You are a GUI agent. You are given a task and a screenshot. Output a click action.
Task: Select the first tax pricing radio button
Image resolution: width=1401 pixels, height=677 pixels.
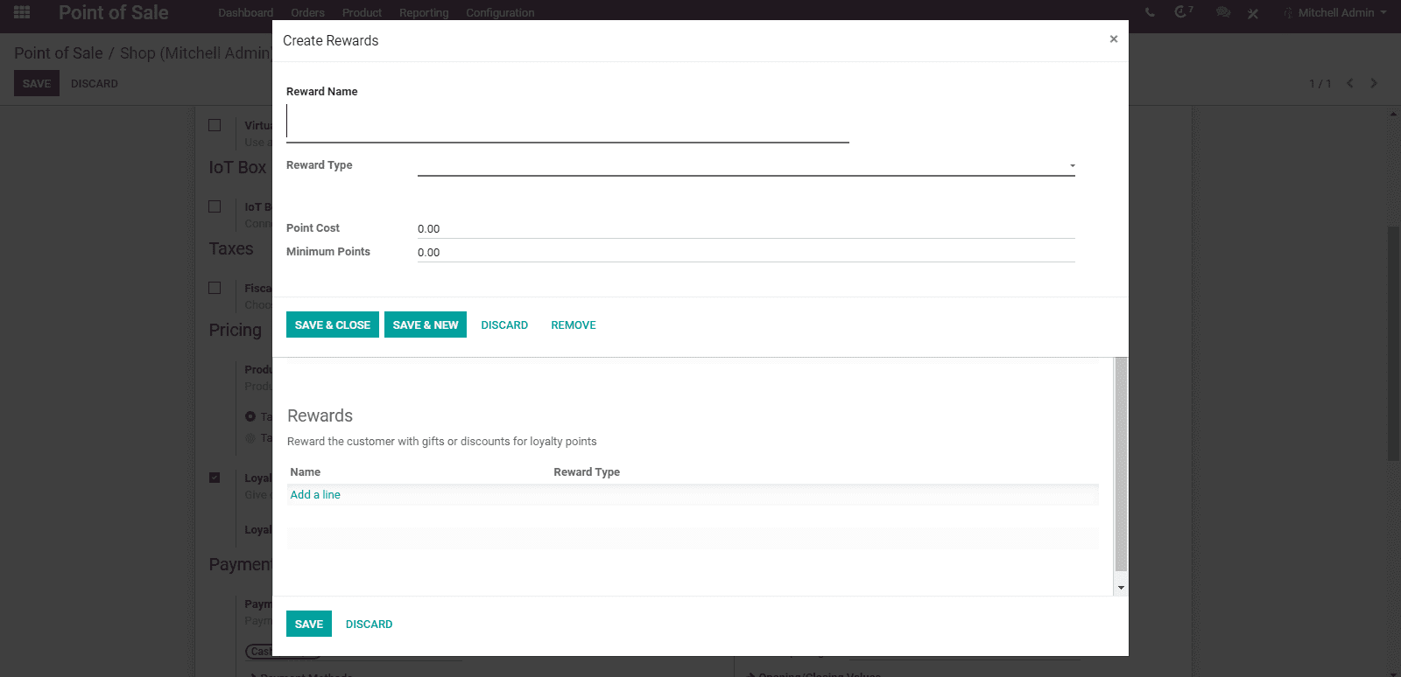coord(250,416)
